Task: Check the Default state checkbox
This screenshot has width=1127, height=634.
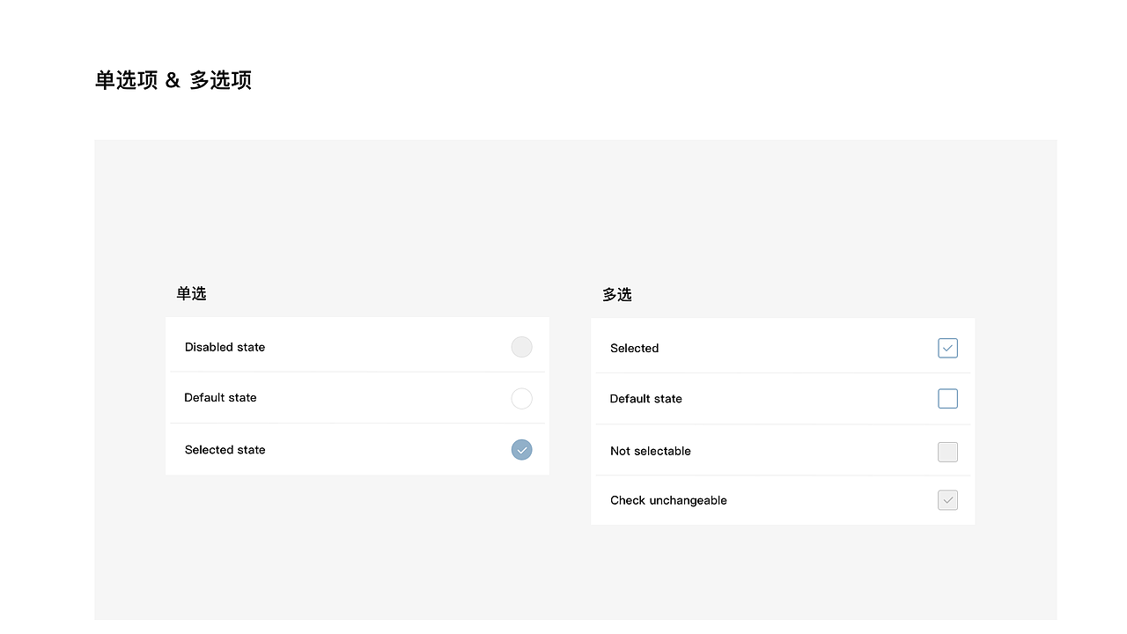Action: tap(947, 399)
